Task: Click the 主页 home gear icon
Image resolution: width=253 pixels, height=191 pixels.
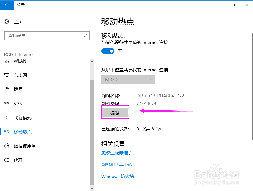Action: [7, 22]
